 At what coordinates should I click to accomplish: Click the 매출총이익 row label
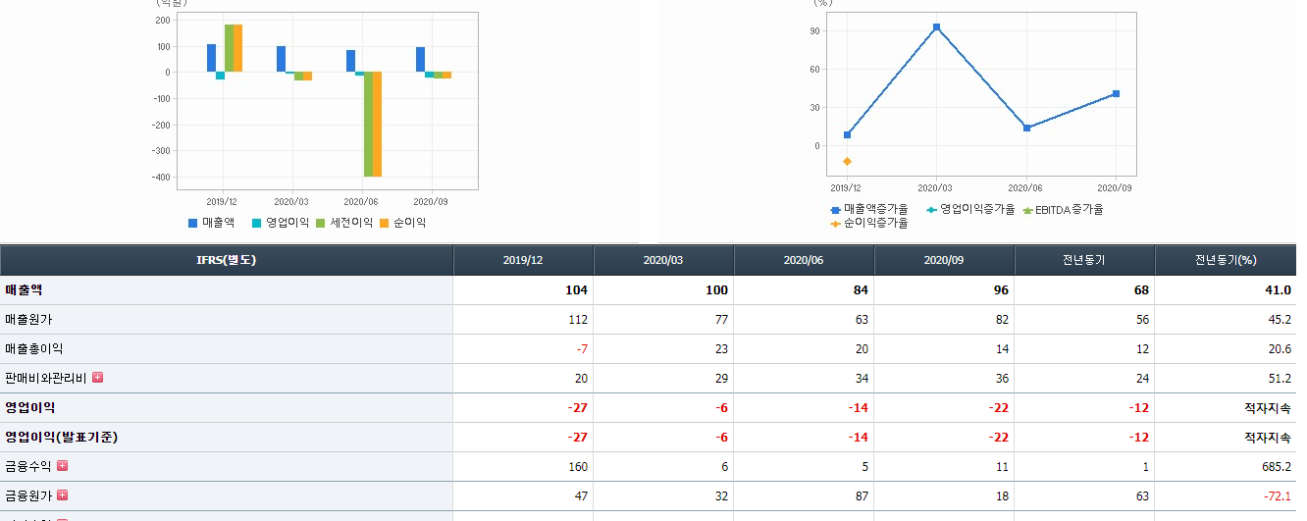click(x=34, y=349)
